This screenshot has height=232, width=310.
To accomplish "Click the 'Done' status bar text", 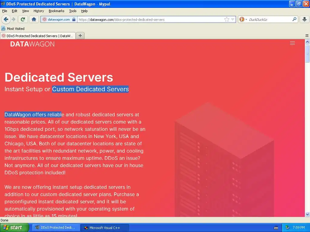I will tap(4, 220).
